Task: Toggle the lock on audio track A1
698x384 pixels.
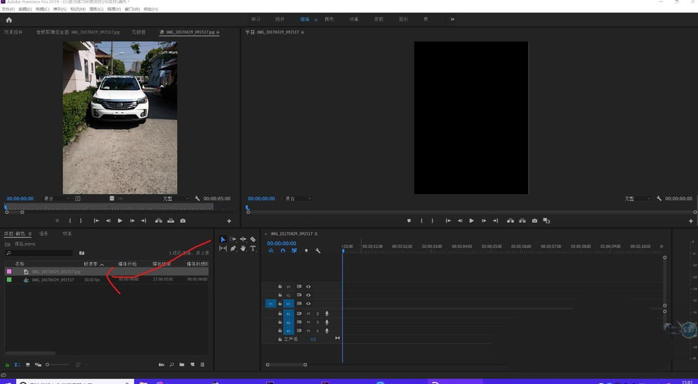Action: 280,313
